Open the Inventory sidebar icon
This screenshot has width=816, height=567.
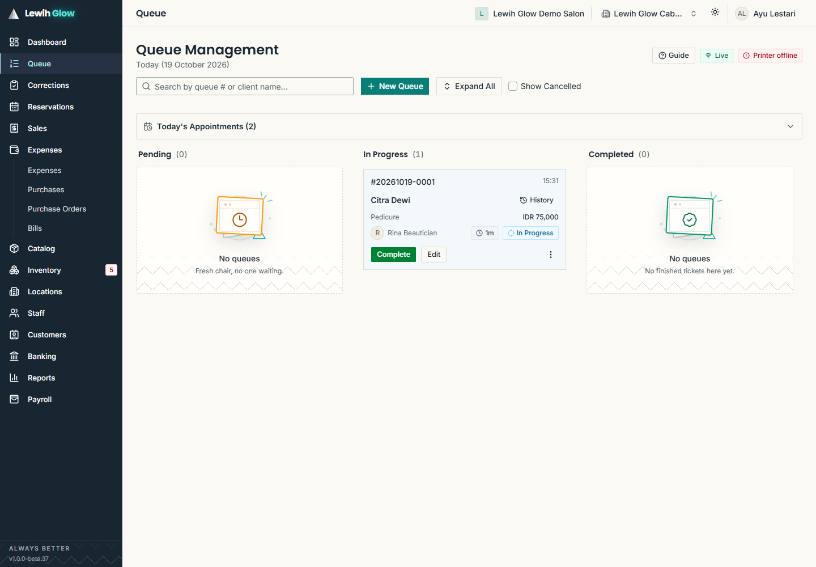pyautogui.click(x=14, y=270)
